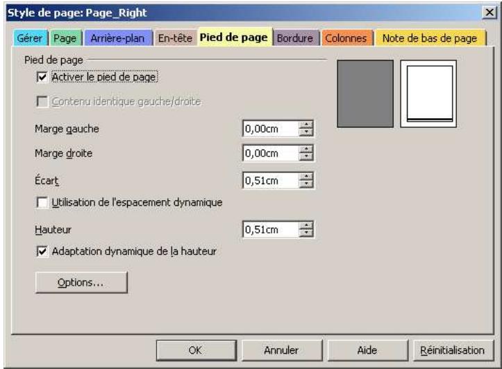Decrease Écart with down arrow
Viewport: 502px width, 369px height.
tap(306, 185)
